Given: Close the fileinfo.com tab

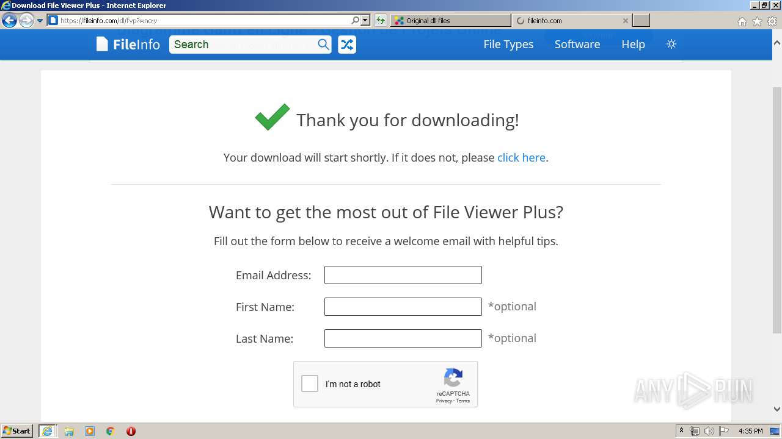Looking at the screenshot, I should pos(625,20).
